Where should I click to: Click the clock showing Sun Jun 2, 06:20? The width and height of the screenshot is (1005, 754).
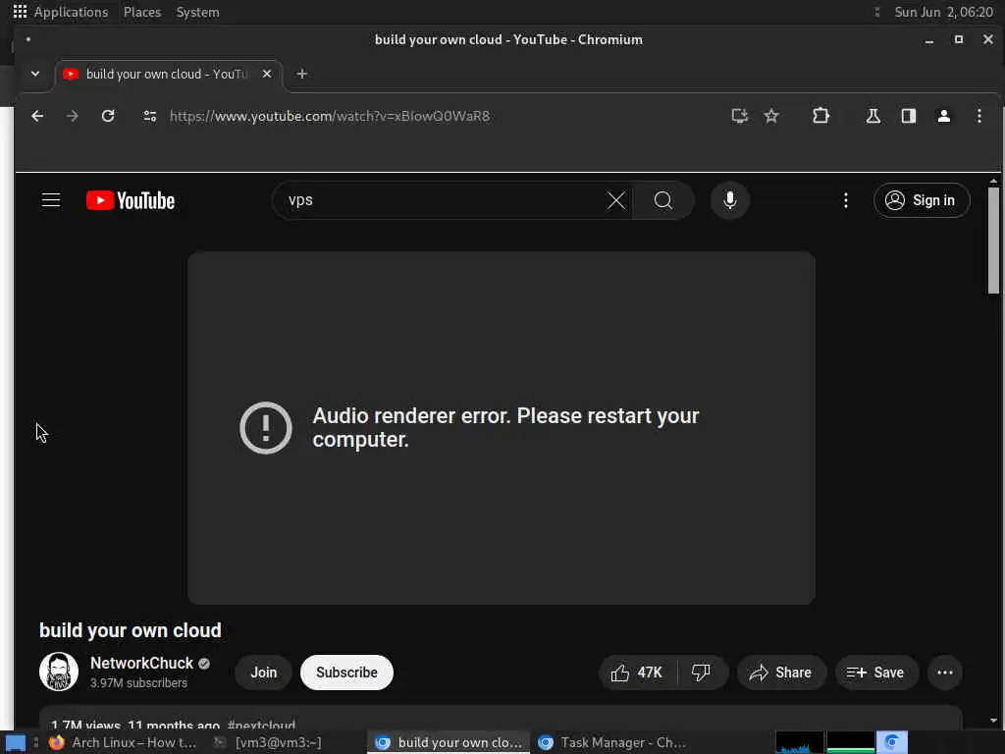[943, 12]
